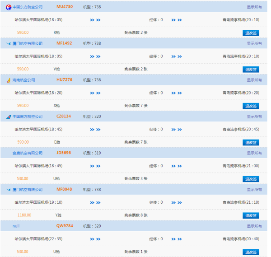Expand 显示所有 for flight MF8048
Screen dimensions: 271x257
pos(254,189)
